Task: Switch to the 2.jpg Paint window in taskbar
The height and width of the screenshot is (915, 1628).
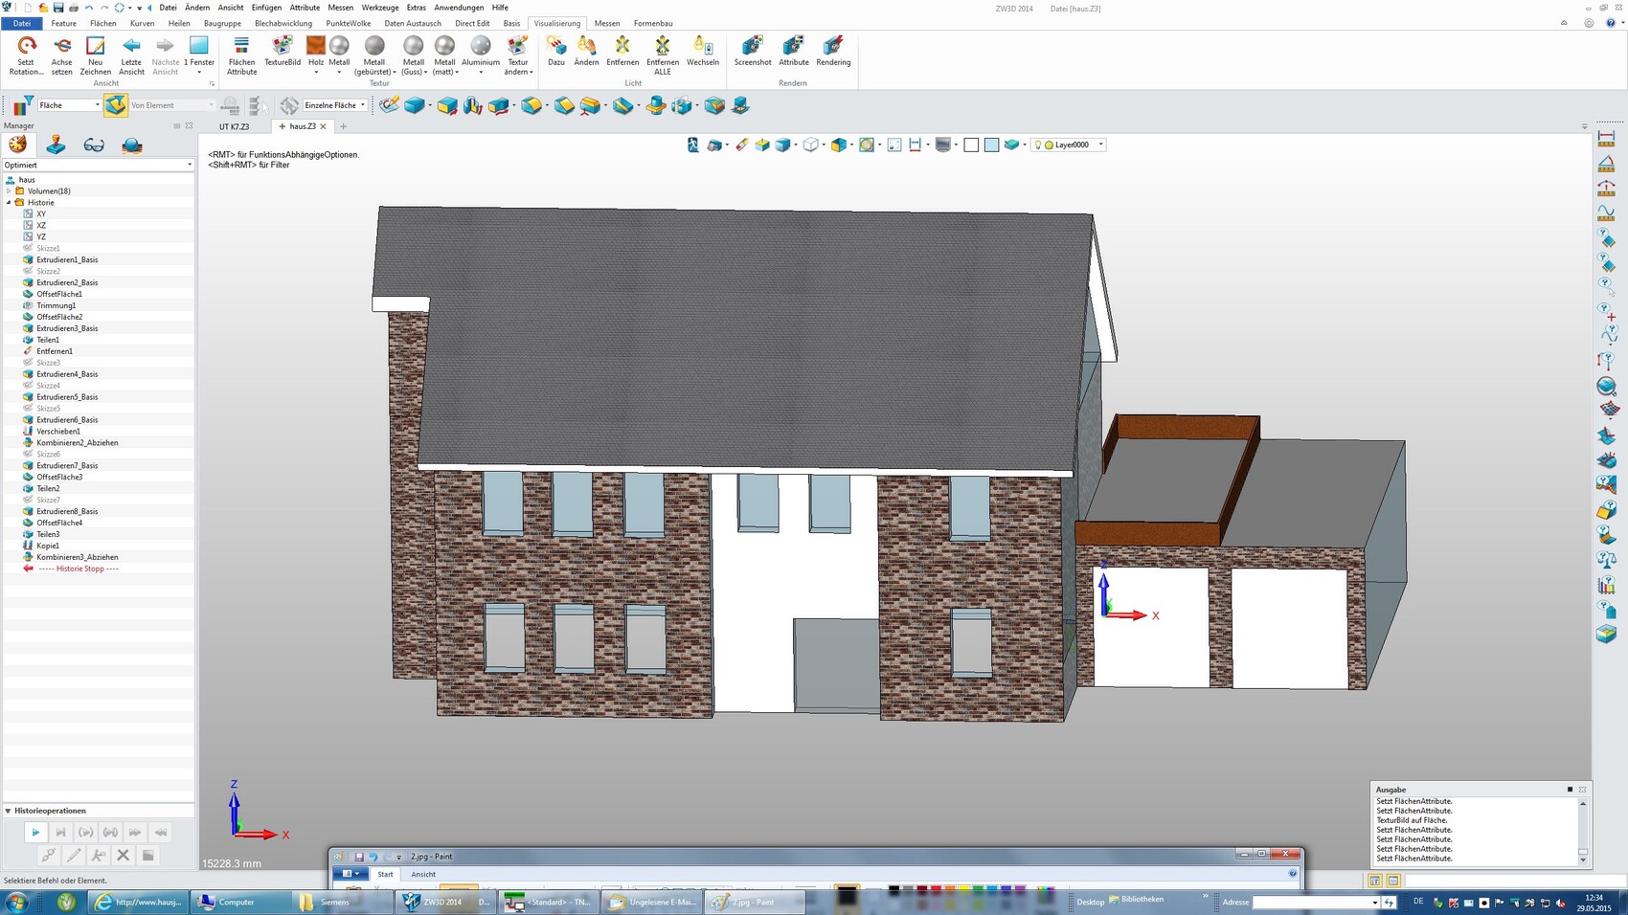Action: [x=755, y=902]
